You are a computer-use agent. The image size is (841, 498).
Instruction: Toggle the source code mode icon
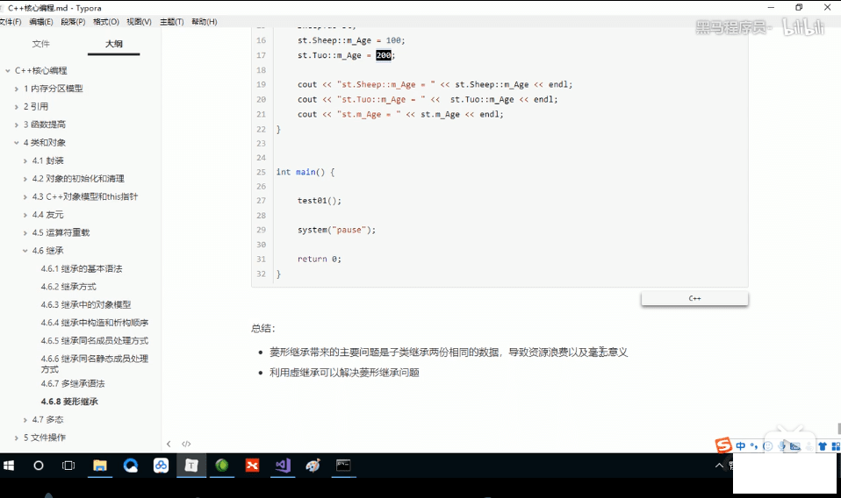click(x=186, y=444)
